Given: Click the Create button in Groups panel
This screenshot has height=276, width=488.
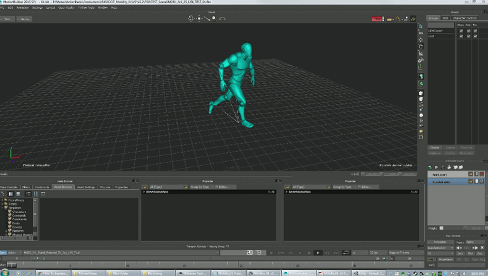Looking at the screenshot, I should [434, 147].
